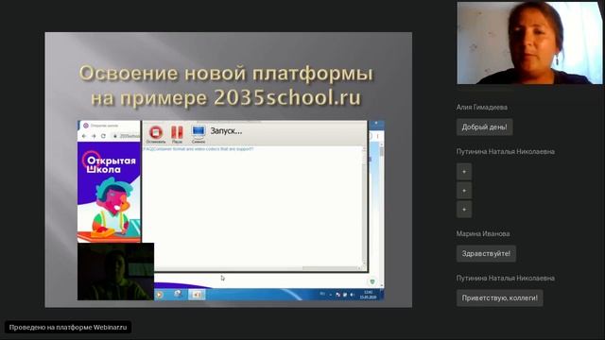Click the red Stop recording icon
The image size is (605, 340).
pos(156,132)
